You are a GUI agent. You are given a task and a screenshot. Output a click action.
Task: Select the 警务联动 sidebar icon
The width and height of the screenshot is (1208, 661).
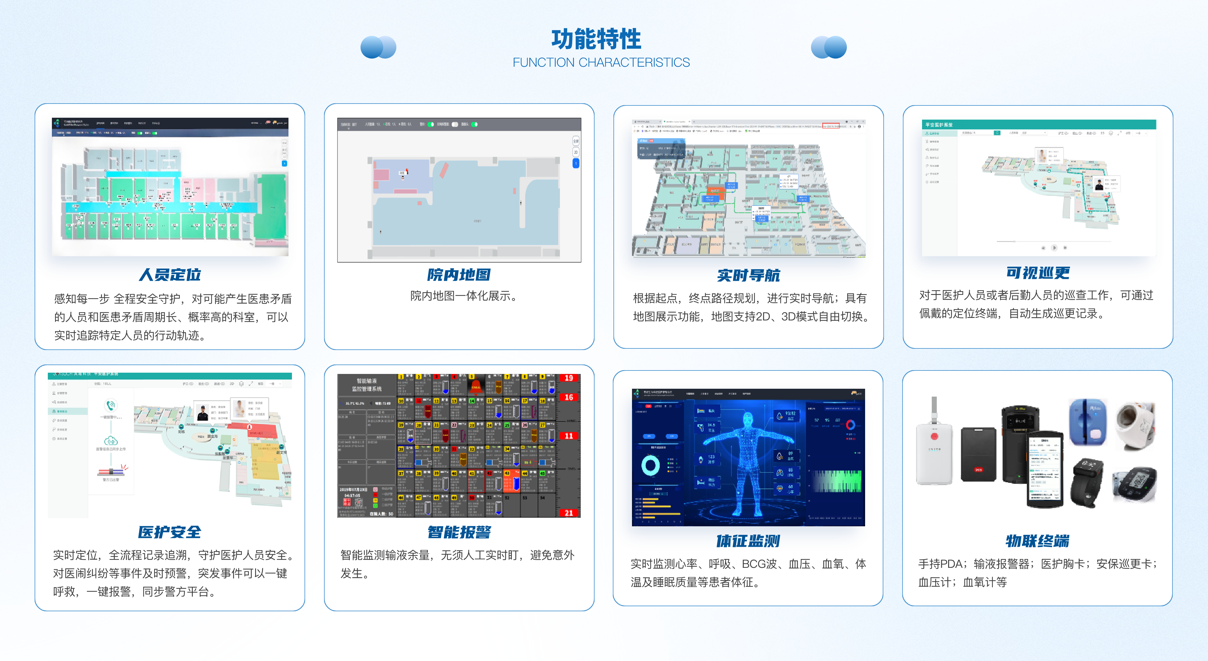tap(54, 411)
